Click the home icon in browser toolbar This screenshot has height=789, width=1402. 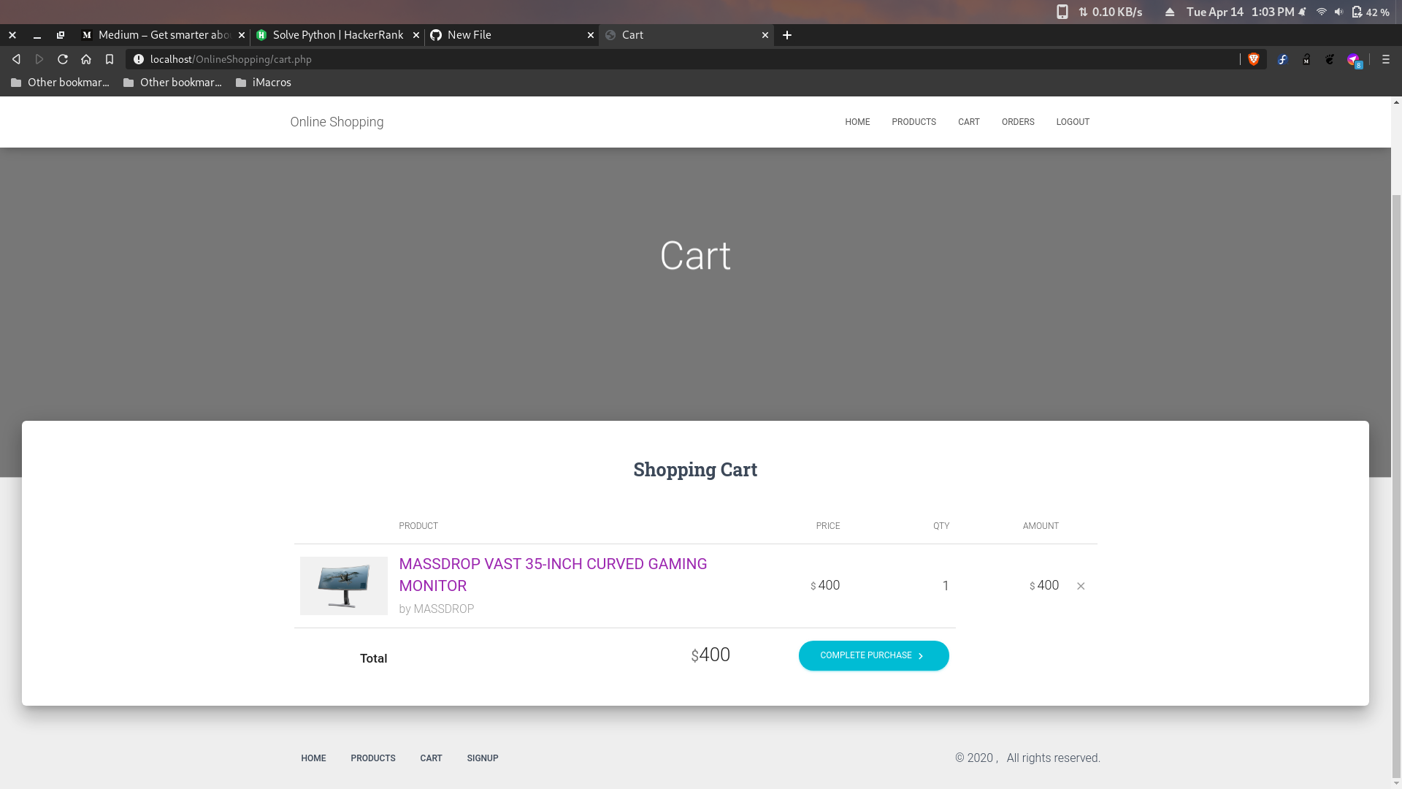tap(86, 59)
